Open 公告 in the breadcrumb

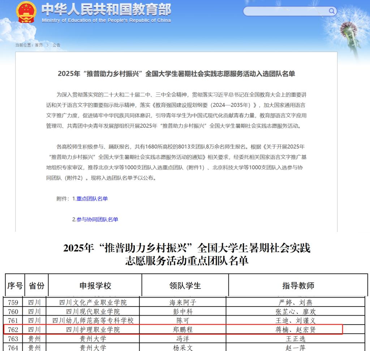(x=56, y=45)
